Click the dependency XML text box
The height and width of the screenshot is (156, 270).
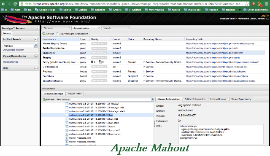point(221,134)
